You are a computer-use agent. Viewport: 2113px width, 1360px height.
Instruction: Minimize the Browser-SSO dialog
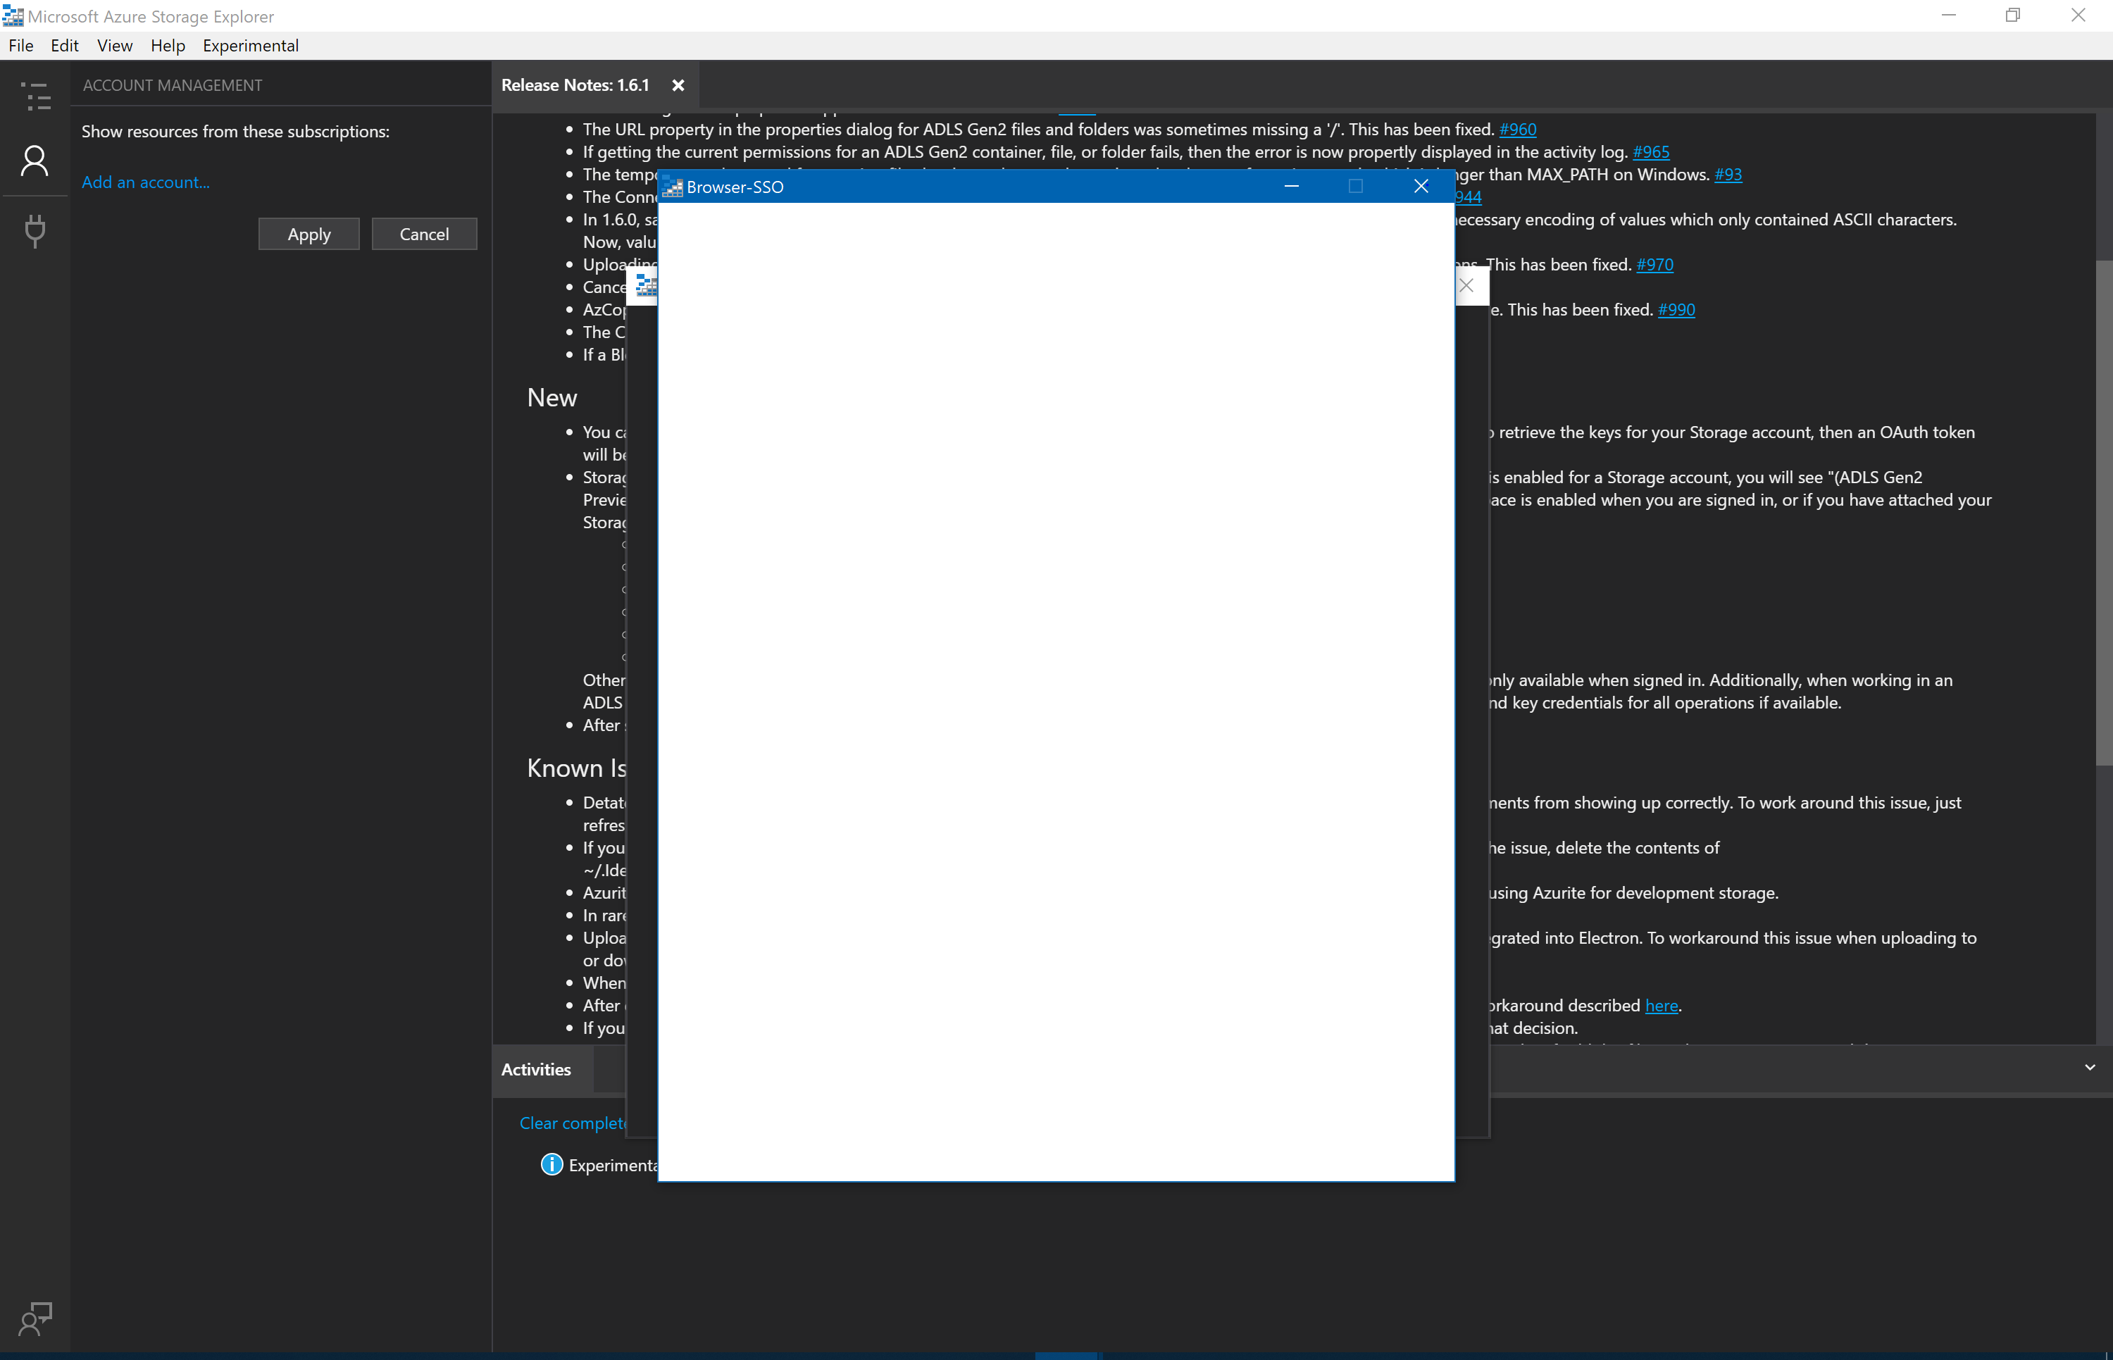(x=1292, y=187)
